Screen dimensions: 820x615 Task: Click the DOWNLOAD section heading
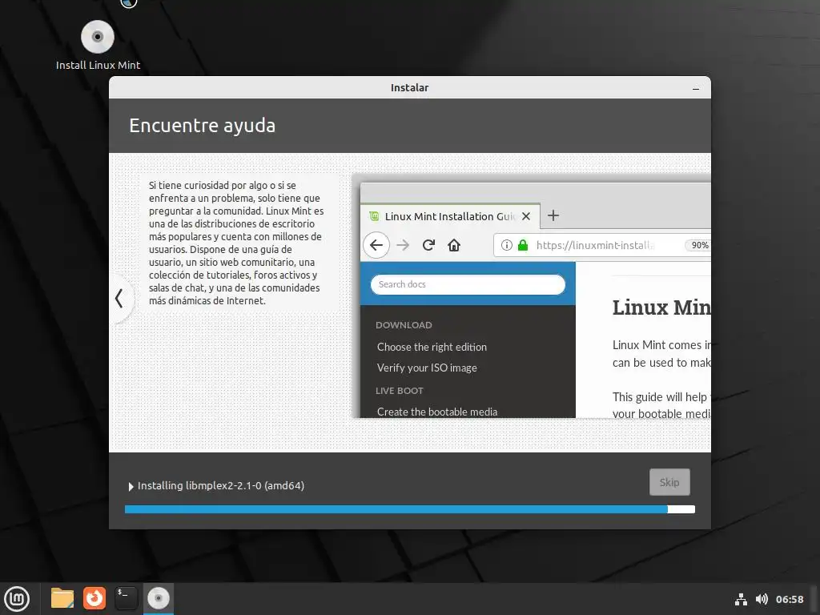[x=404, y=325]
